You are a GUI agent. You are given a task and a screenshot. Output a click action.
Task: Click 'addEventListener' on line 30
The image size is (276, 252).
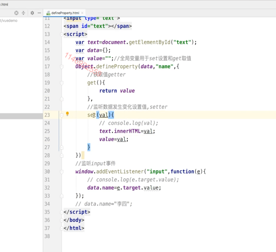pos(120,172)
